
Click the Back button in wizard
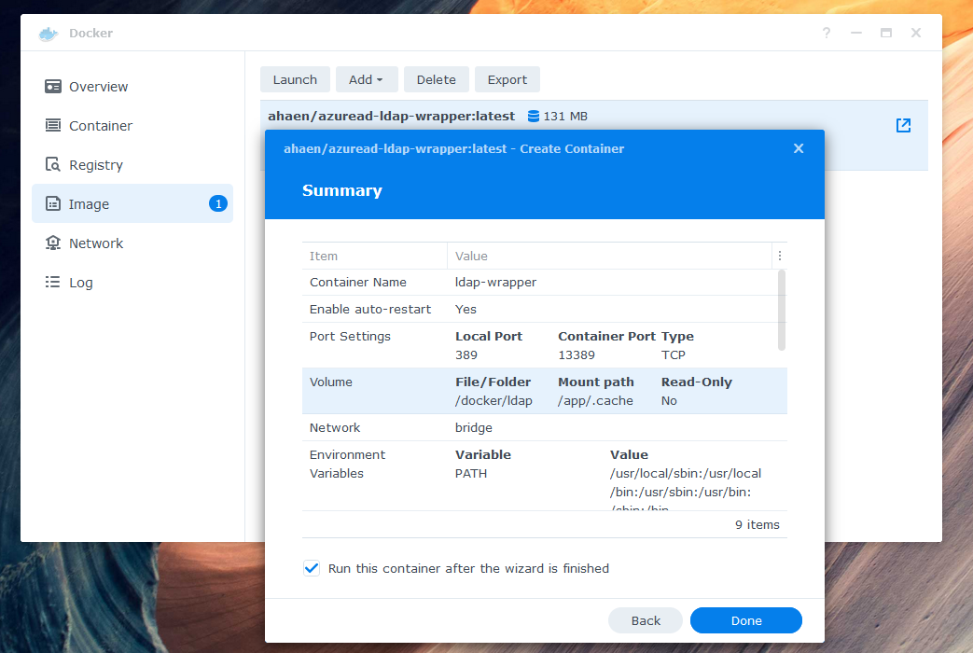point(646,620)
